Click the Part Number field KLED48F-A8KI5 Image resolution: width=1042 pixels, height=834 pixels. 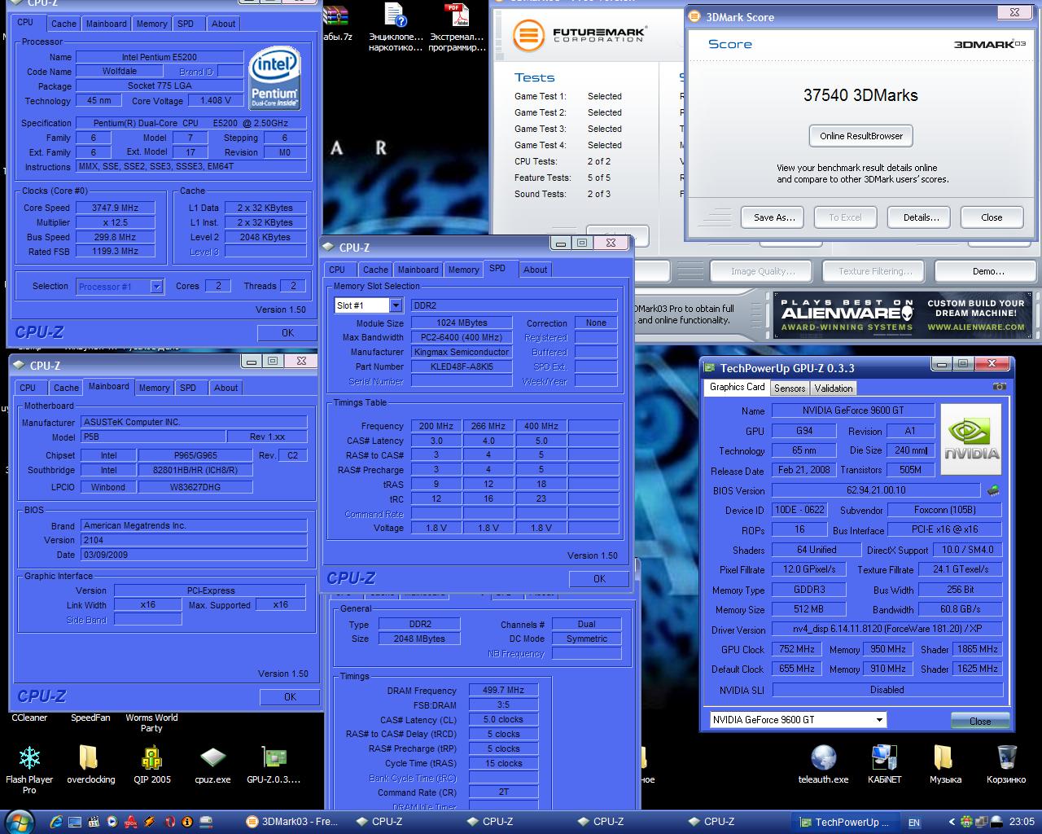[x=461, y=367]
